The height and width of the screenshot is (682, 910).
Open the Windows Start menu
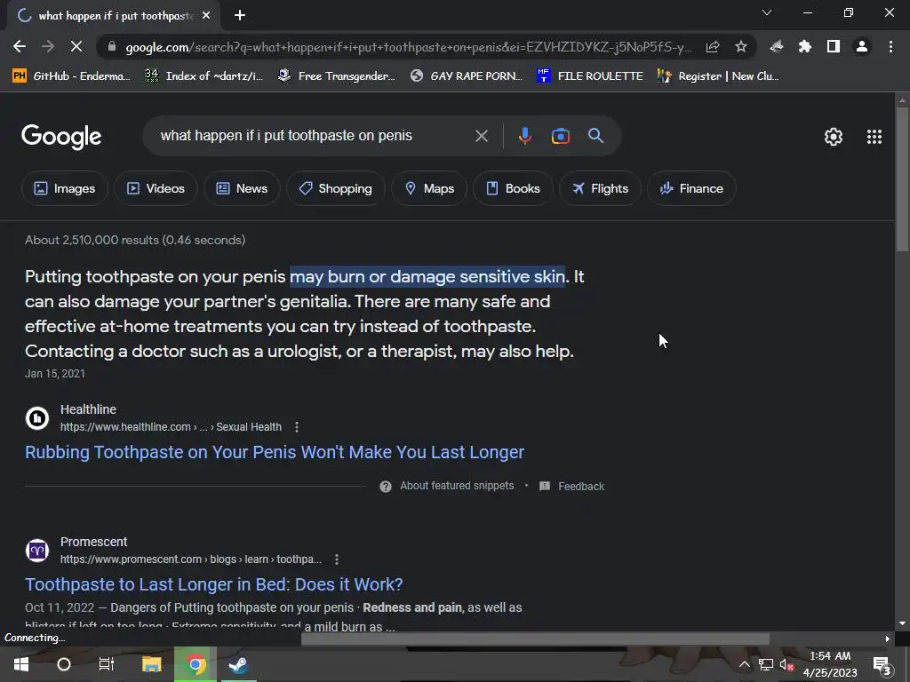(x=21, y=664)
